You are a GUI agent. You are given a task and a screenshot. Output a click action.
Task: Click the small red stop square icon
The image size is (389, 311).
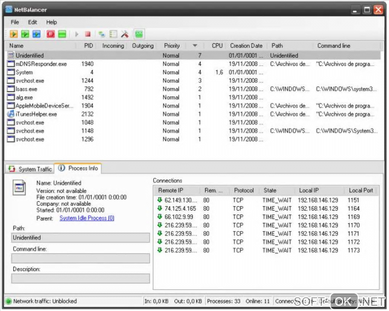tap(88, 34)
